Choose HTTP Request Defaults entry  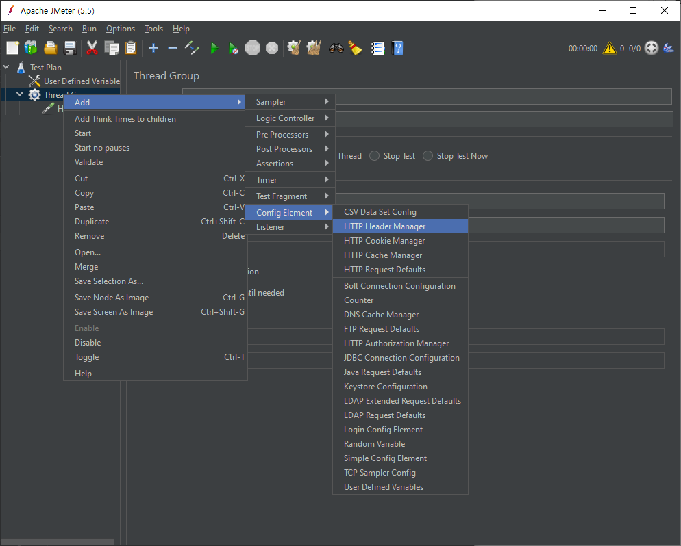[400, 270]
